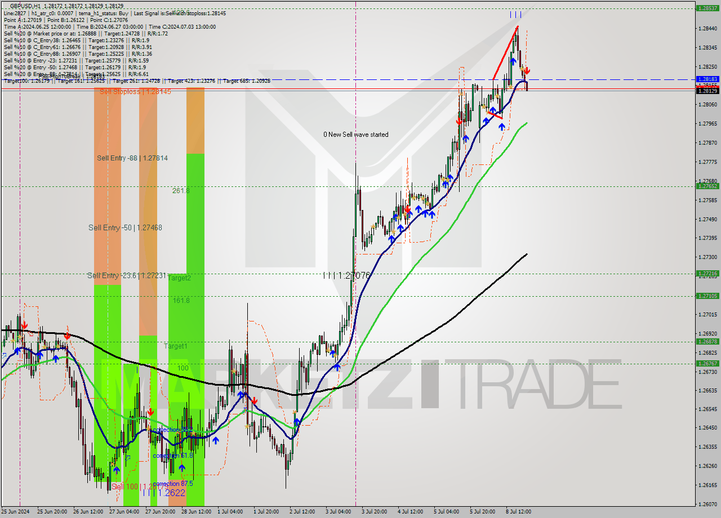Image resolution: width=721 pixels, height=518 pixels.
Task: Click the 1.28345 price axis value
Action: (707, 48)
